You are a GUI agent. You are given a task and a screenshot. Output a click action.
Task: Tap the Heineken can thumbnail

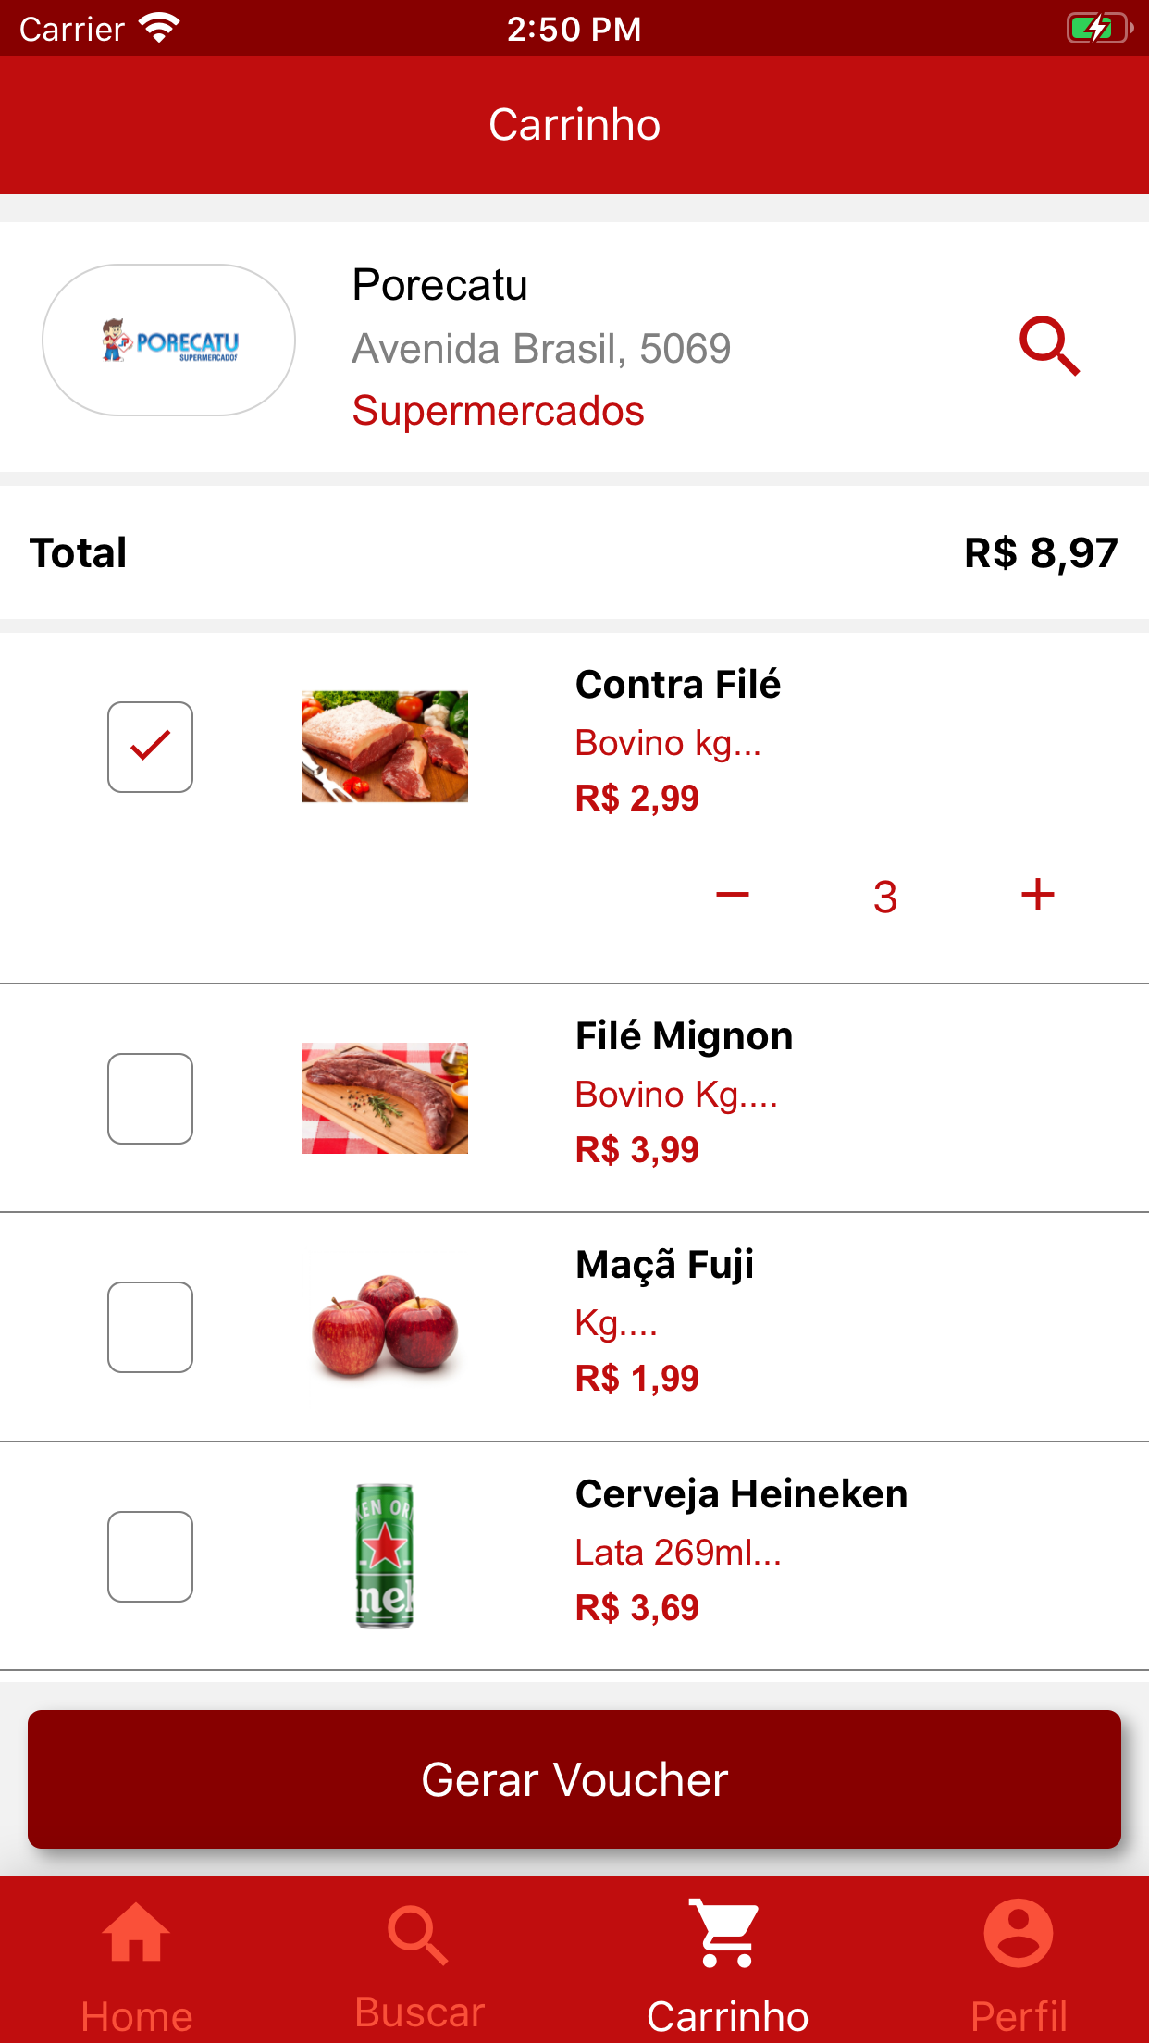(385, 1556)
